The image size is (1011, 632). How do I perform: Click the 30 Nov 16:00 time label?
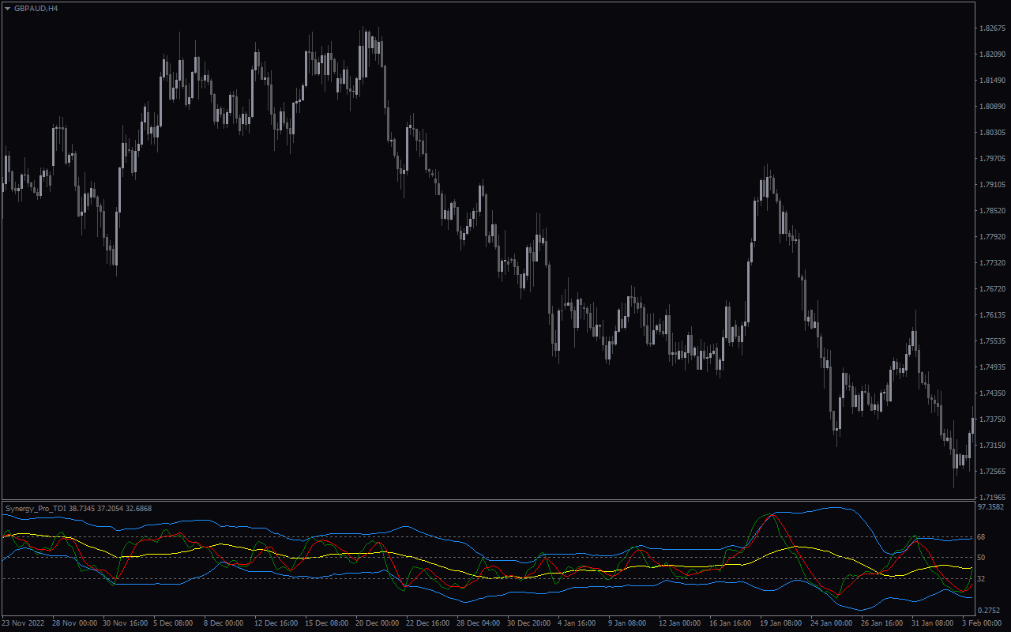coord(126,623)
